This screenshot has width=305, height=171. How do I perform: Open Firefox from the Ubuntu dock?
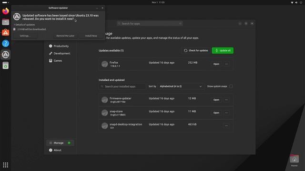tap(5, 11)
